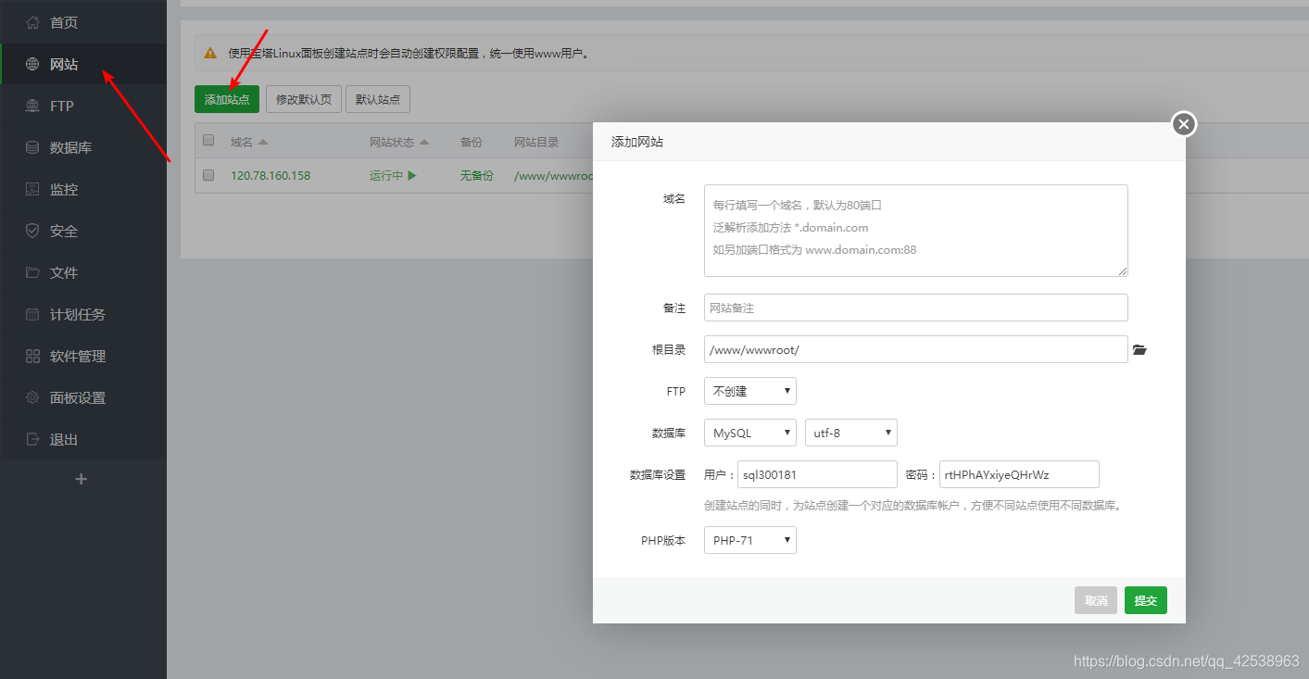Click the grid icon beside 软件管理

(x=32, y=356)
